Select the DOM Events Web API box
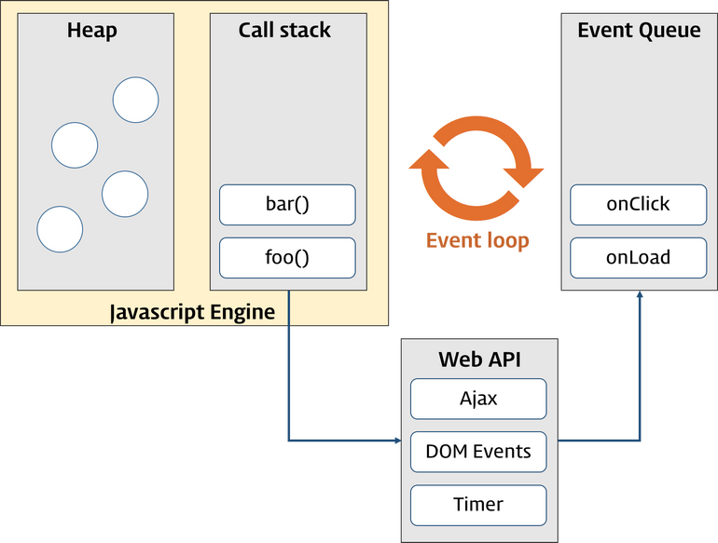This screenshot has height=543, width=718. 478,452
